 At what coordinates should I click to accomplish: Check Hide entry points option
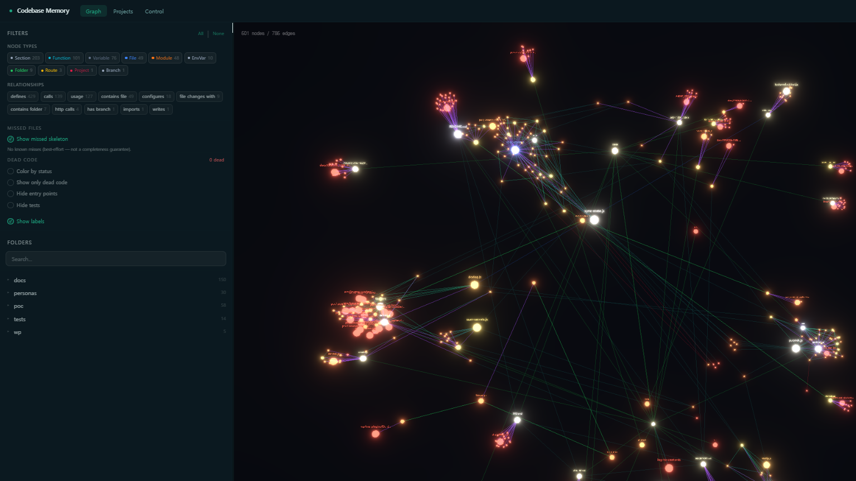point(32,194)
